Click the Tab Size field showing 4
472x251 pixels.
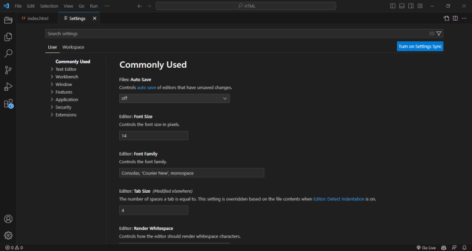click(153, 210)
